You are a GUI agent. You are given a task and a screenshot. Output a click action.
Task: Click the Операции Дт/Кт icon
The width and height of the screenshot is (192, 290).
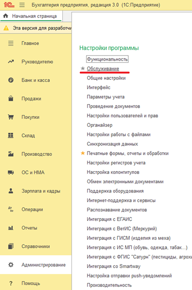[x=11, y=210]
